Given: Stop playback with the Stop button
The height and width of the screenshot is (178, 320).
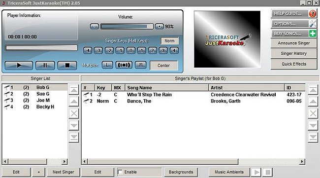Looking at the screenshot, I should click(x=67, y=66).
